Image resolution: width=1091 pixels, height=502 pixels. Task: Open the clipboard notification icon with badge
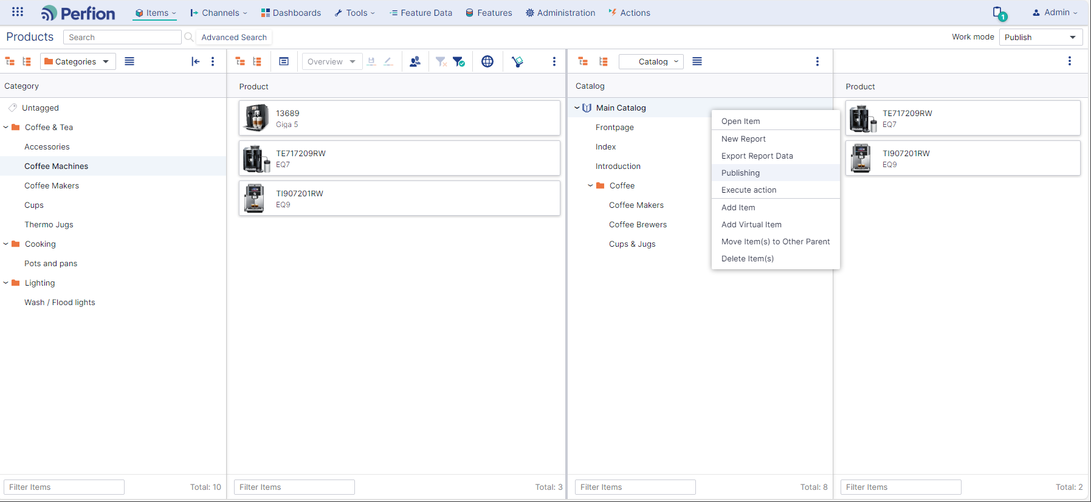(x=999, y=13)
